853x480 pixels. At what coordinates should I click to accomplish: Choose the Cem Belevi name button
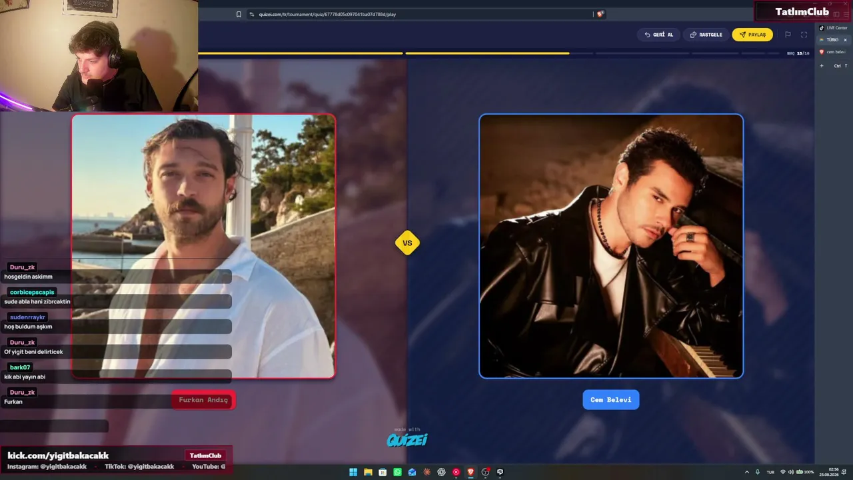click(x=610, y=400)
